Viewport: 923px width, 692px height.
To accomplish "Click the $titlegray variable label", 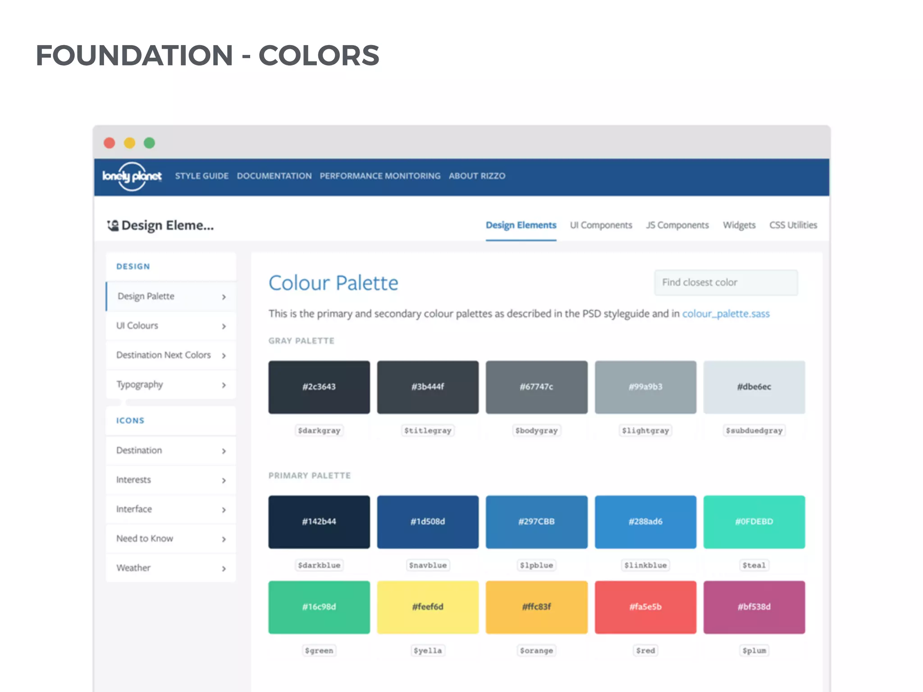I will [x=428, y=431].
